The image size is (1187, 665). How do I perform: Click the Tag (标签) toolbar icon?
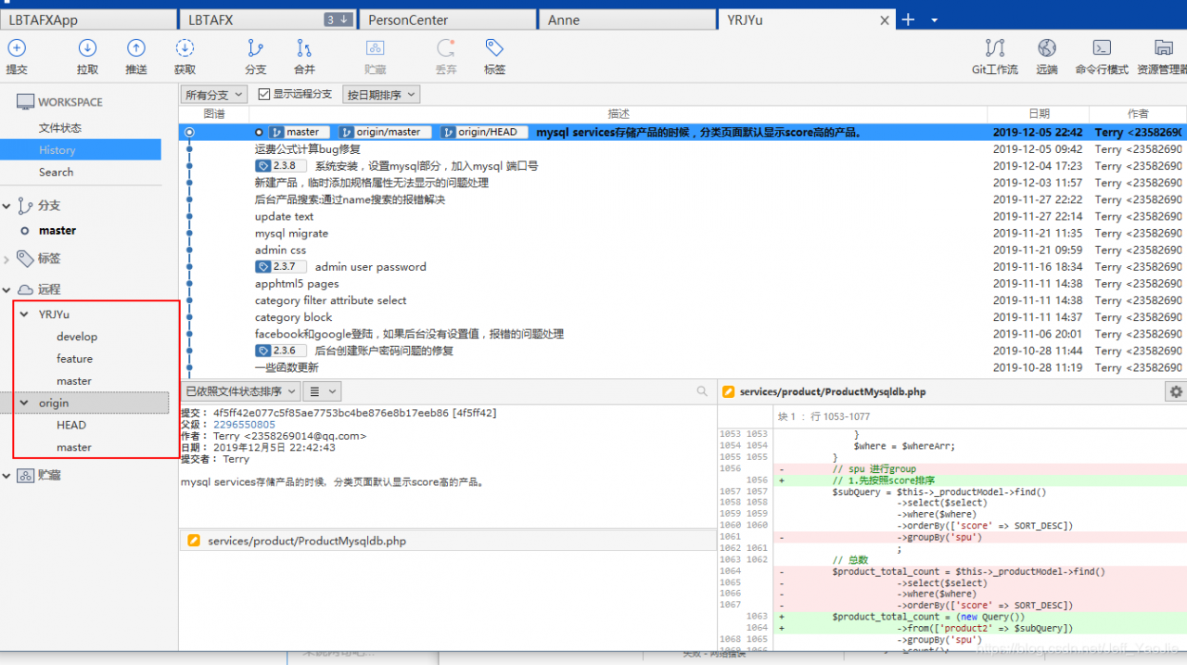[494, 48]
